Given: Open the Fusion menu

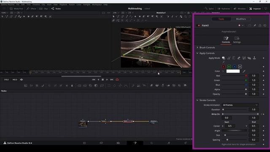Looking at the screenshot, I should pyautogui.click(x=72, y=5).
